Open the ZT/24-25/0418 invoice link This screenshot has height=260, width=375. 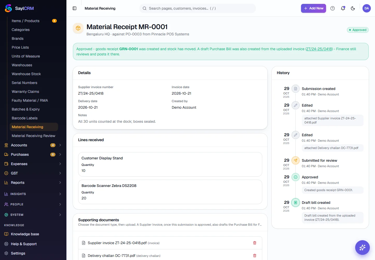click(319, 49)
